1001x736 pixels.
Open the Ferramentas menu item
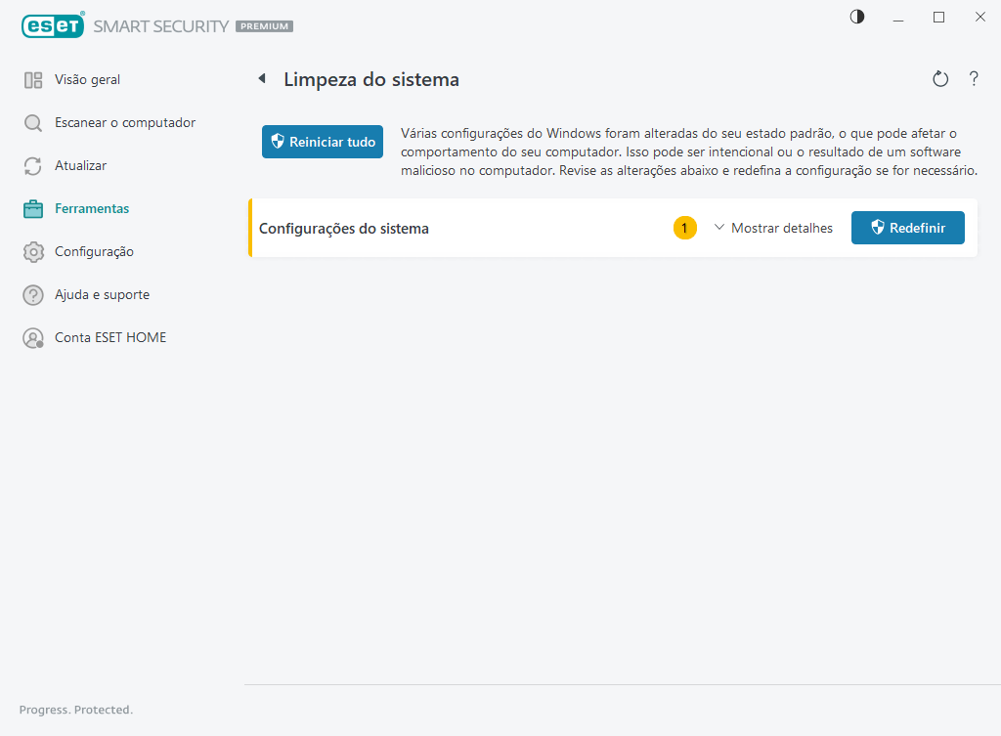click(92, 208)
